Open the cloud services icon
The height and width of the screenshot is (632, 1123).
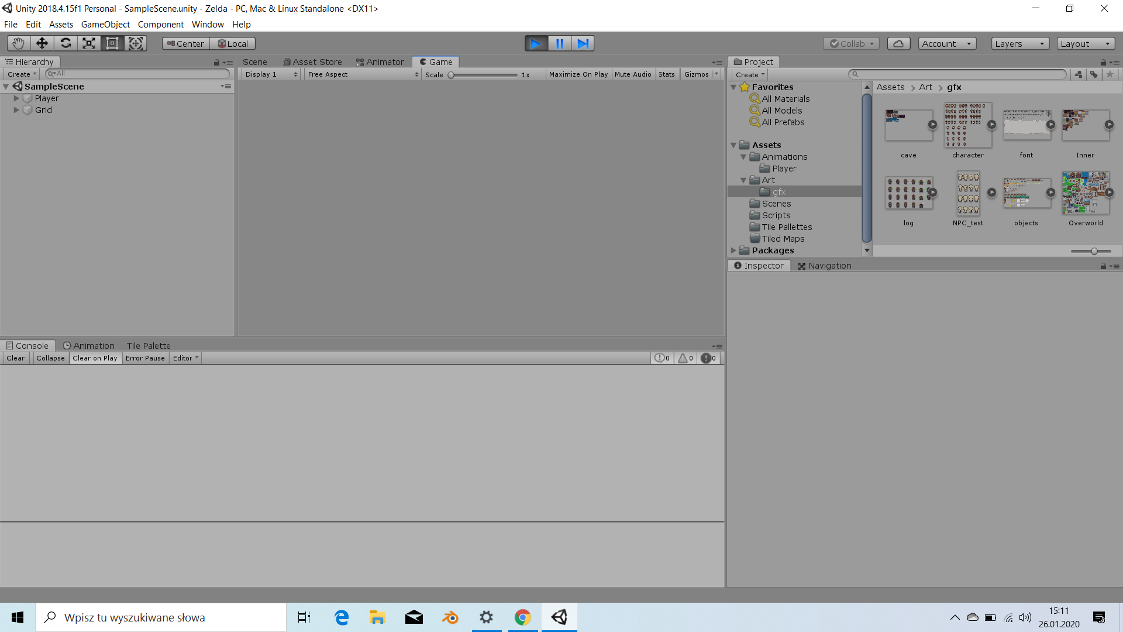click(898, 43)
